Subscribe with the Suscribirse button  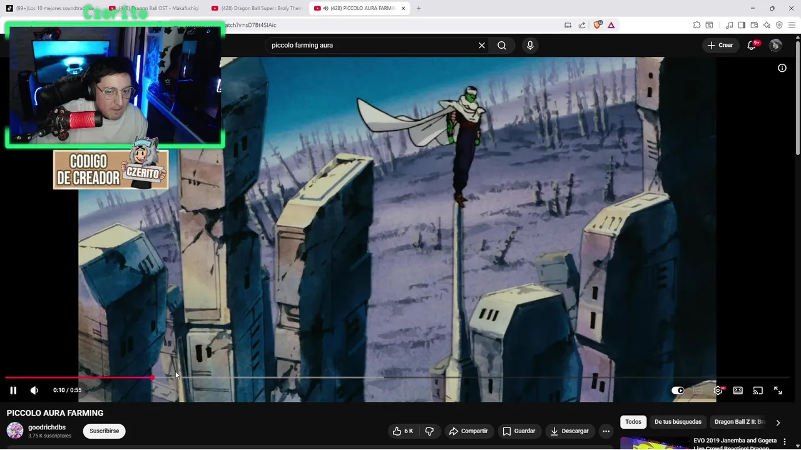click(105, 431)
